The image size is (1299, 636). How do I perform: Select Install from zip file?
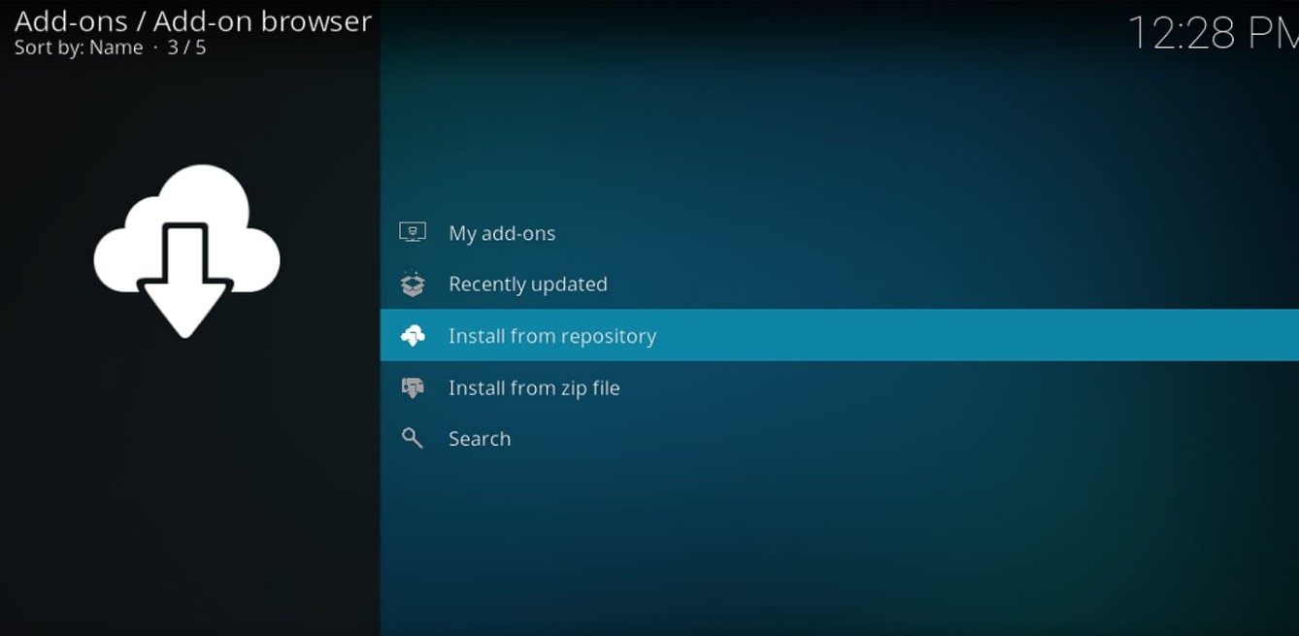pos(839,387)
